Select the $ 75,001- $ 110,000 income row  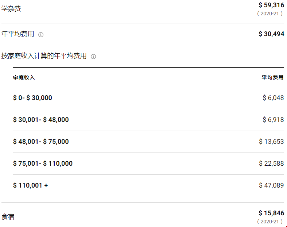148,163
